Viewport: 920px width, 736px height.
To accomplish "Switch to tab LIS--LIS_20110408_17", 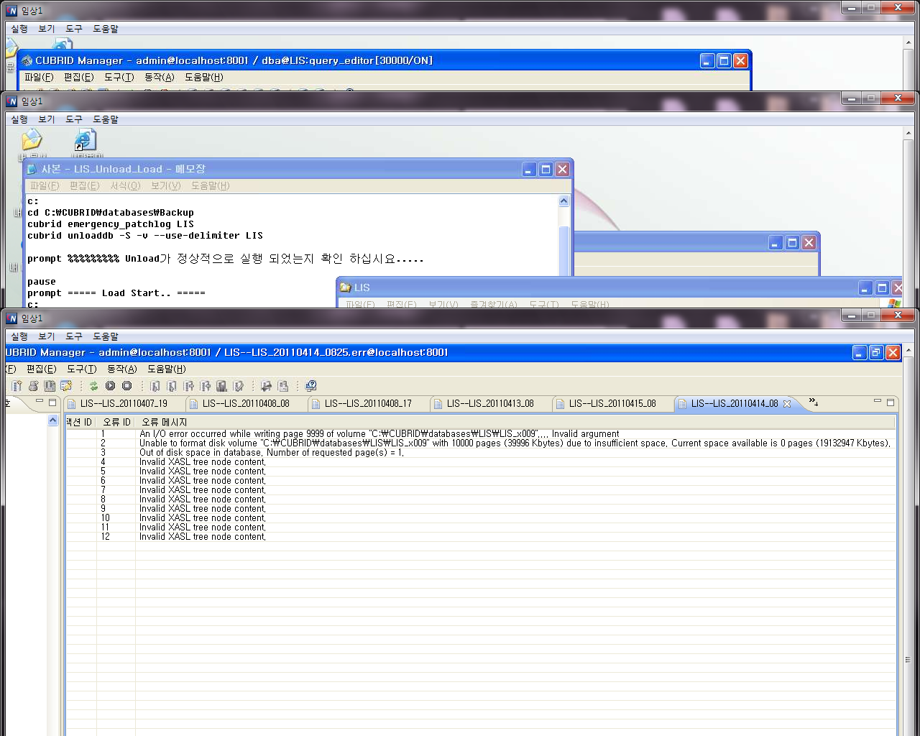I will pos(368,404).
